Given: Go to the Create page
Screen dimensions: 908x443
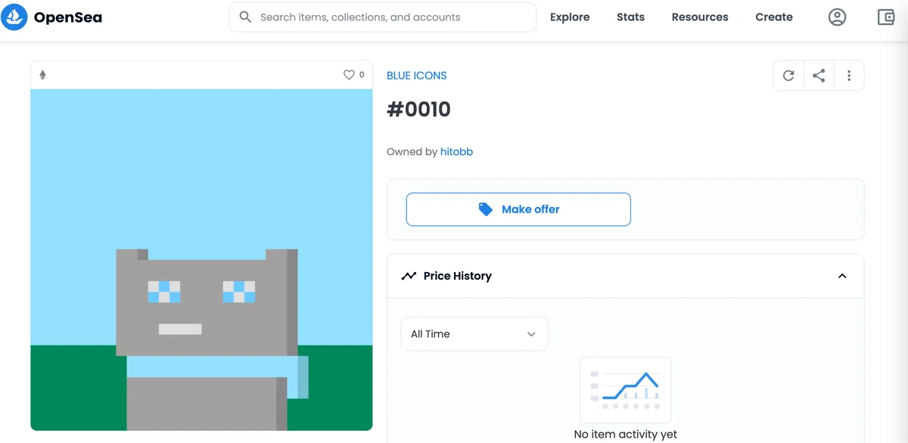Looking at the screenshot, I should click(774, 17).
